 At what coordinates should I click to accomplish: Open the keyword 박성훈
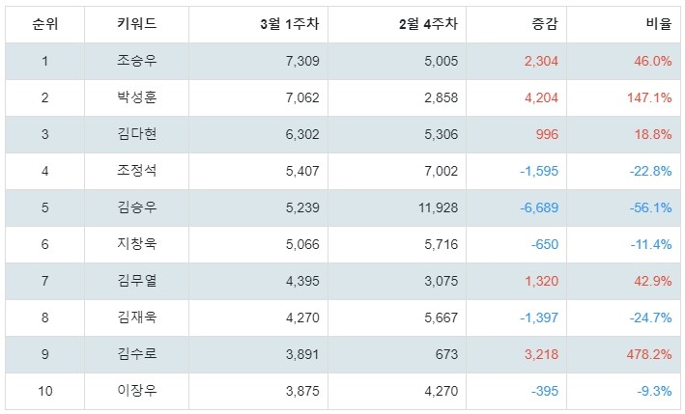(137, 97)
